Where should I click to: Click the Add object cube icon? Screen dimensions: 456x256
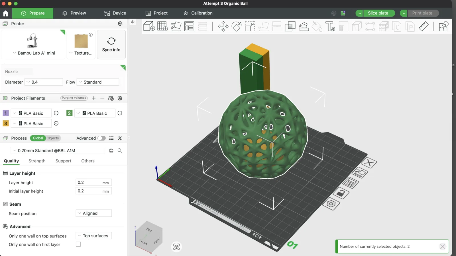coord(149,26)
